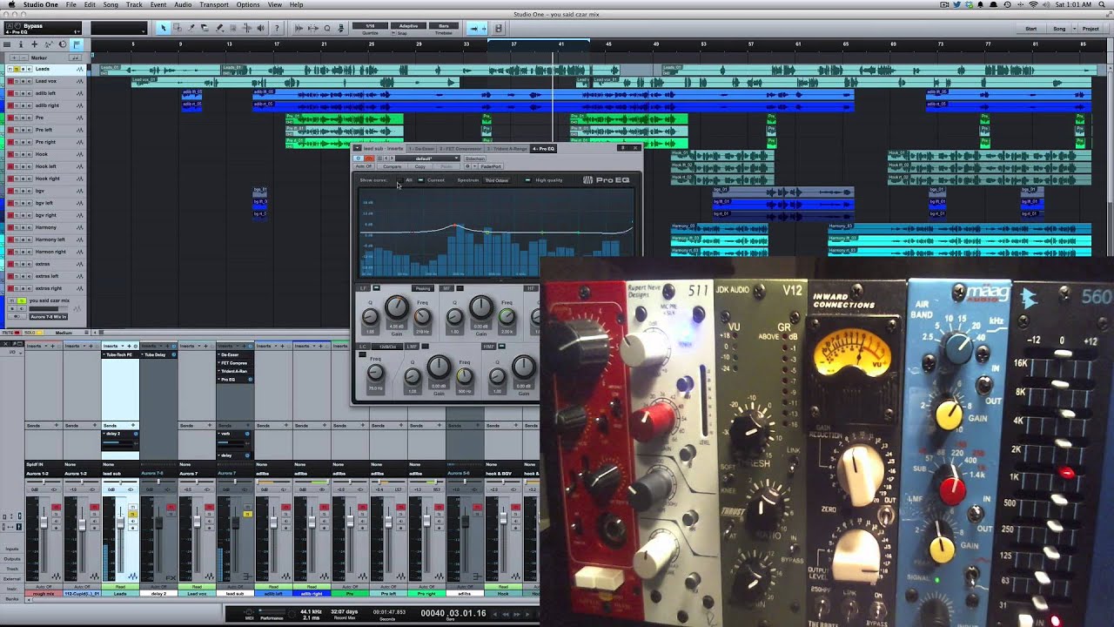
Task: Toggle mute on Lead vox track
Action: click(10, 81)
